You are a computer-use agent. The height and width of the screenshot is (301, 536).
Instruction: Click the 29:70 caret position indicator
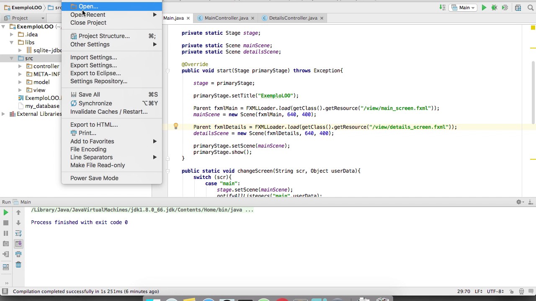[464, 291]
